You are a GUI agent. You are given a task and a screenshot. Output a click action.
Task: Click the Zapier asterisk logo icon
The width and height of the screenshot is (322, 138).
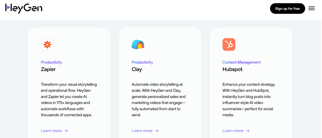coord(47,44)
